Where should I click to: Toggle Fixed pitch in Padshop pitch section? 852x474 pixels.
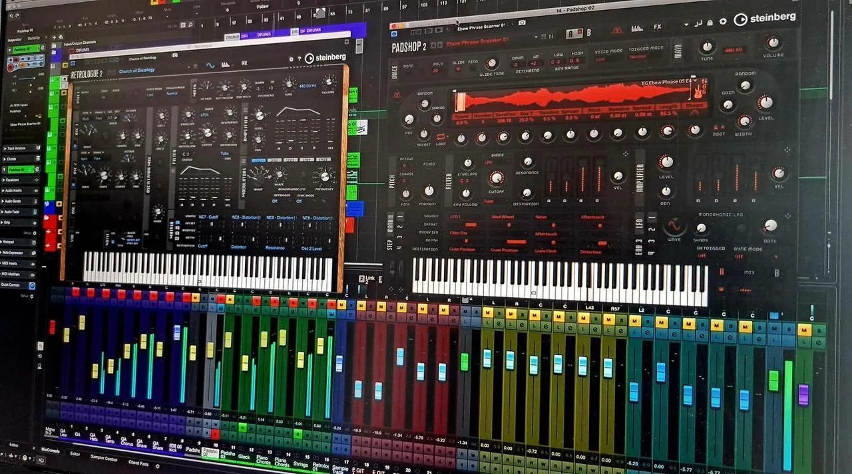click(429, 164)
